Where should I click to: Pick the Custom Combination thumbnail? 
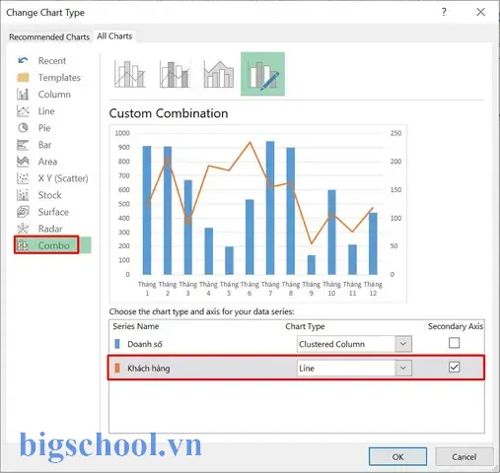[262, 74]
